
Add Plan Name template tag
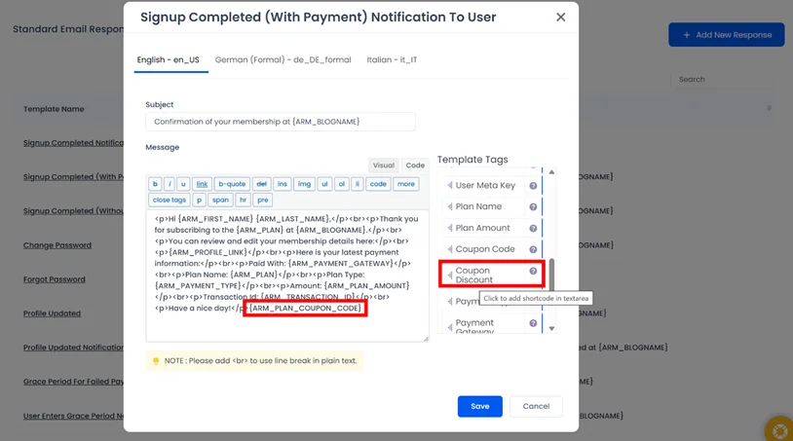[478, 206]
